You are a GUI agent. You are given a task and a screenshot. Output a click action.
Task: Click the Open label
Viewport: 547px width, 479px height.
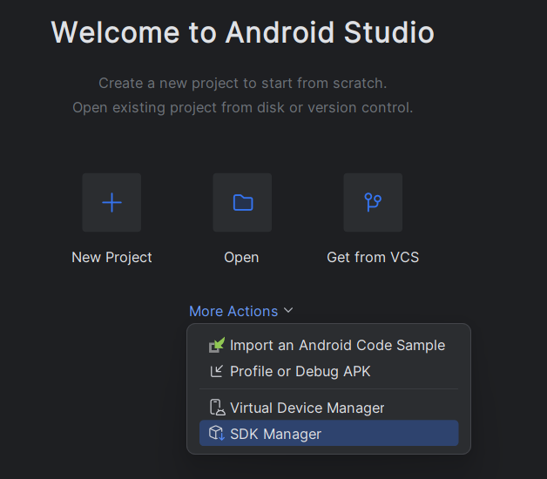[x=241, y=258]
